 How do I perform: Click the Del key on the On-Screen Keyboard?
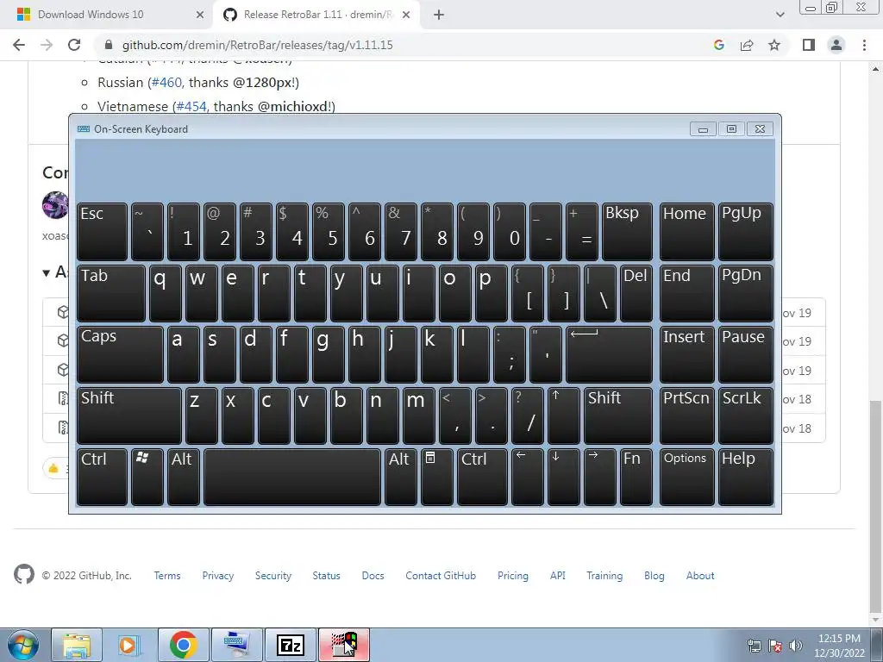636,293
